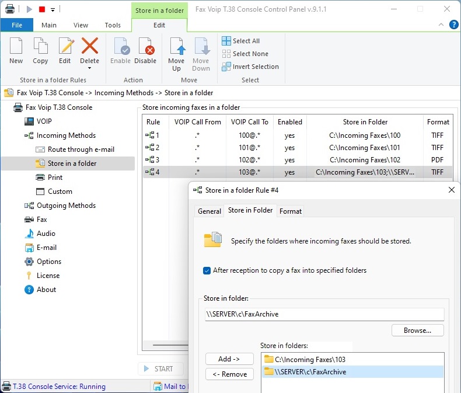Select Options in the tree
The width and height of the screenshot is (461, 393).
coord(43,262)
